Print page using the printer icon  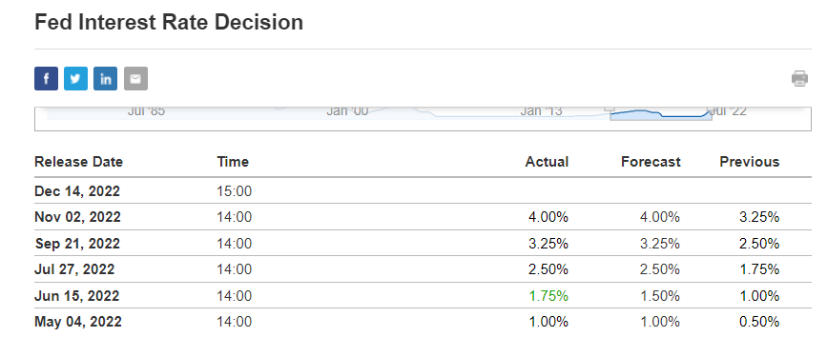coord(799,78)
